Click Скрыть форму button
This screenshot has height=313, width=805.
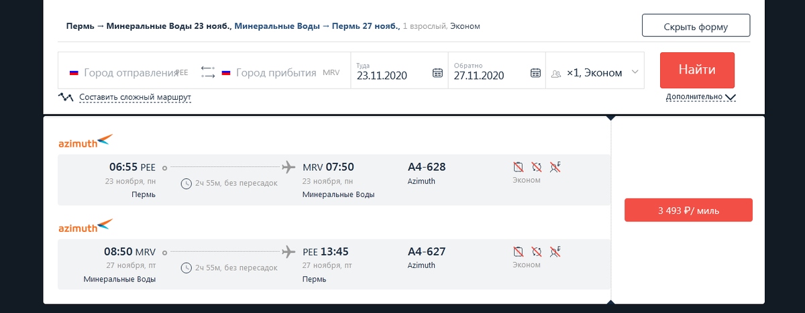[696, 26]
